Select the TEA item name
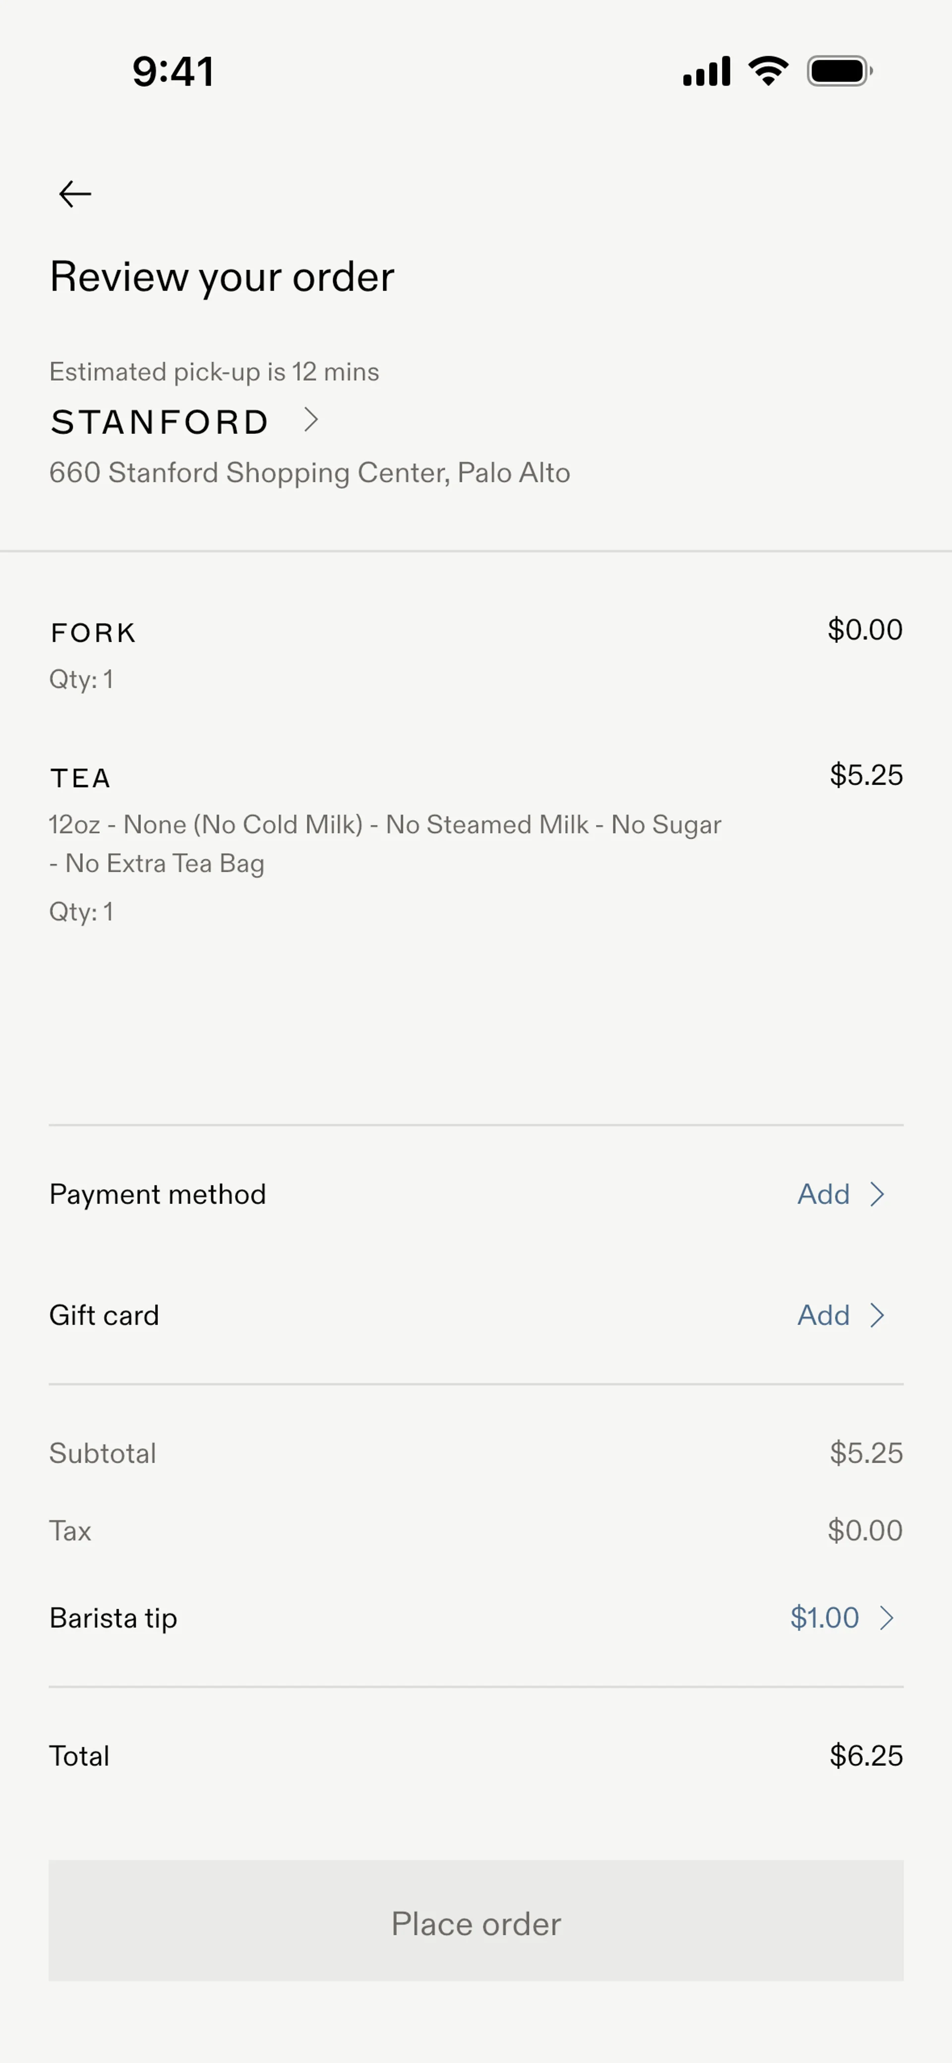Viewport: 952px width, 2063px height. [x=80, y=778]
